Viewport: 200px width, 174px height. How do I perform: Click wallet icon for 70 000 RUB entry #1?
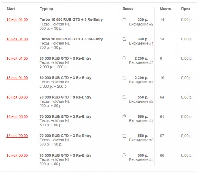124,116
